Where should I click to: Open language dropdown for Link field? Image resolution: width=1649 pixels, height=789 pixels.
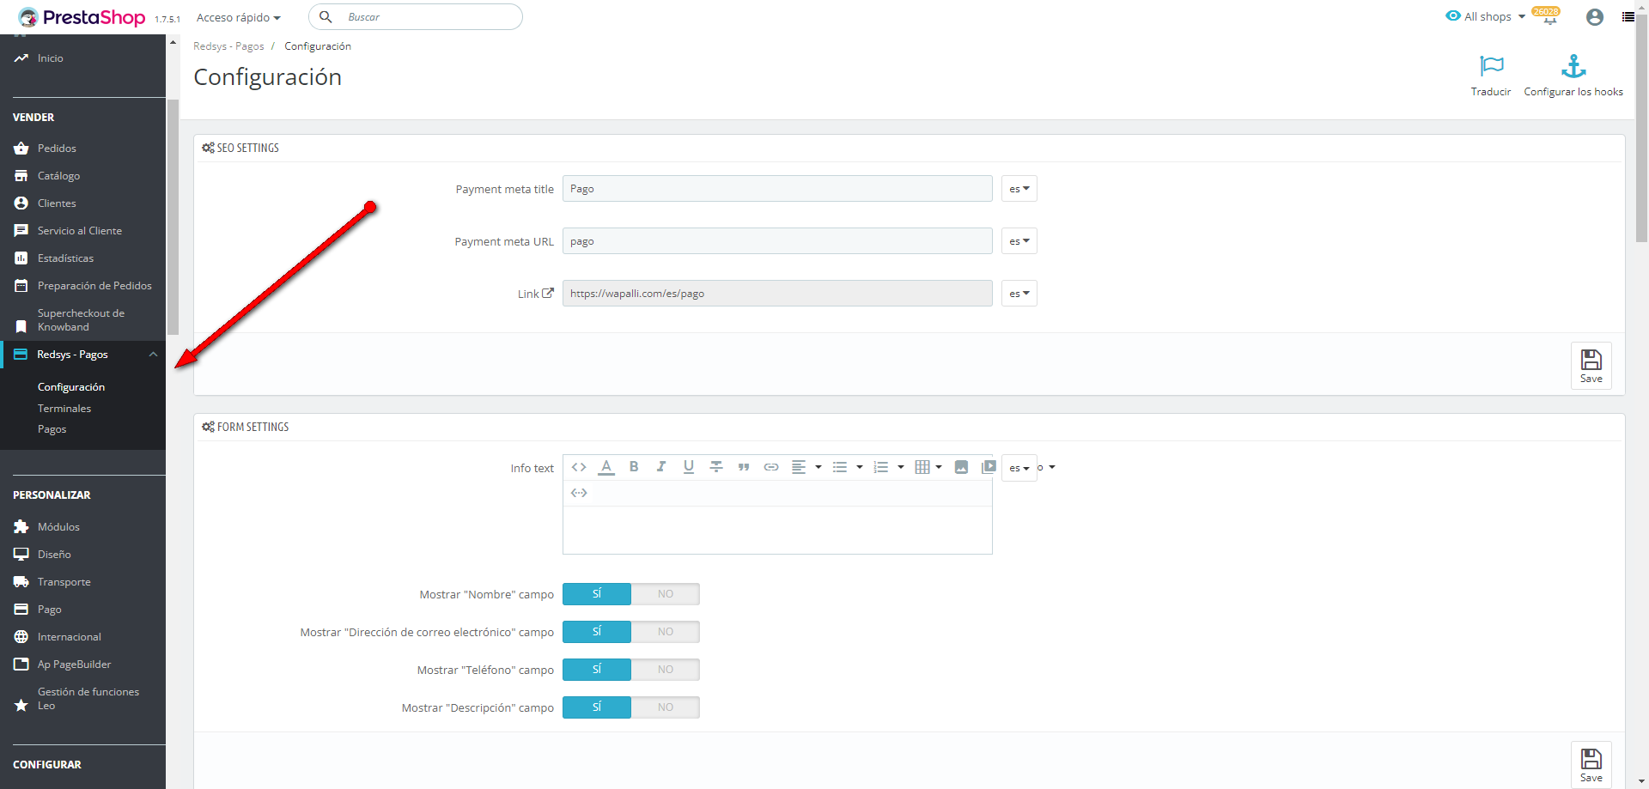click(x=1019, y=294)
